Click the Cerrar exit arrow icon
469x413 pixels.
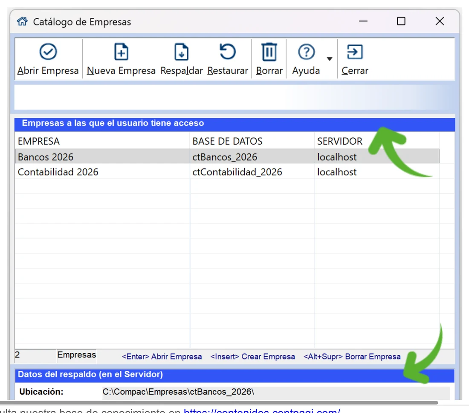point(355,52)
